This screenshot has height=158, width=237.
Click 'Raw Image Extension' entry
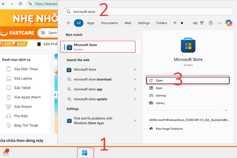[169, 129]
